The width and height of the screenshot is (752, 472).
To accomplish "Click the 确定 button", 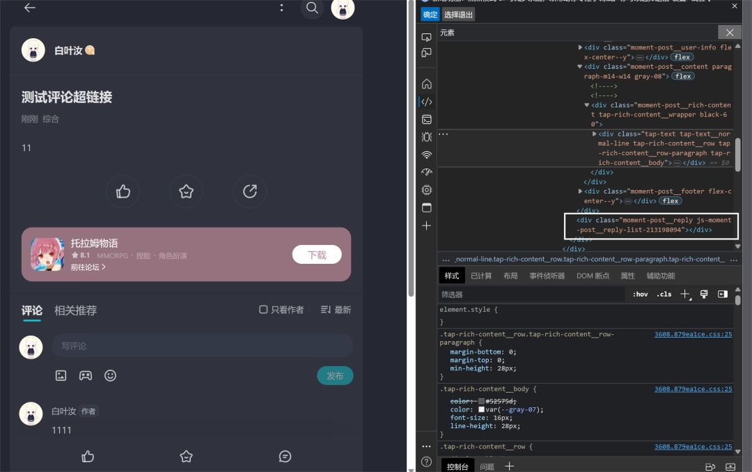I will (430, 15).
